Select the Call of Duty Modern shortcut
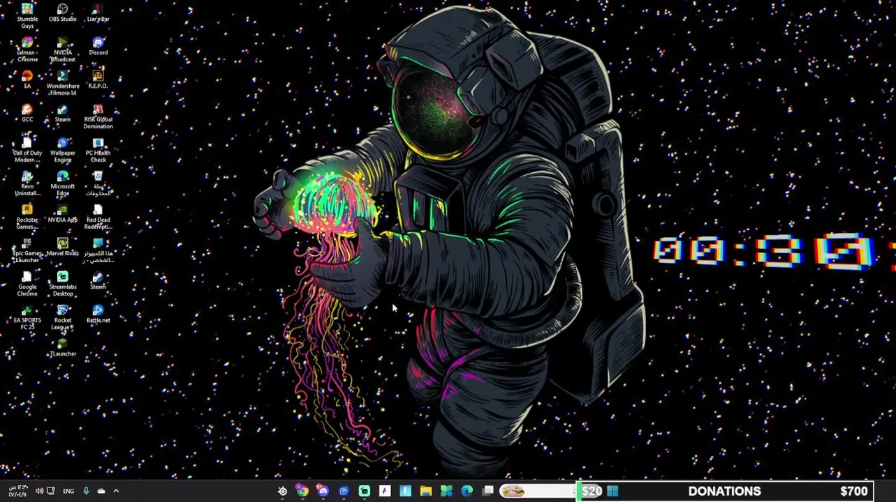The height and width of the screenshot is (502, 896). [27, 150]
